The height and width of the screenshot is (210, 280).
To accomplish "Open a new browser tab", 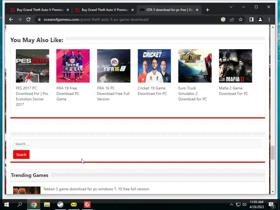I will [207, 10].
